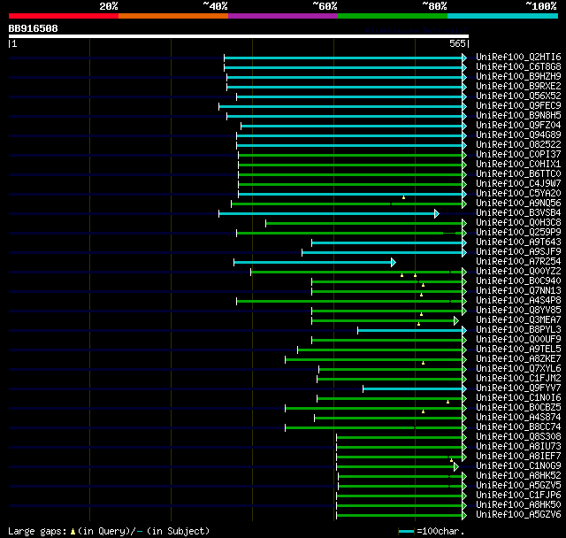Select the BB916508 query title
566x538 pixels.
tap(34, 28)
